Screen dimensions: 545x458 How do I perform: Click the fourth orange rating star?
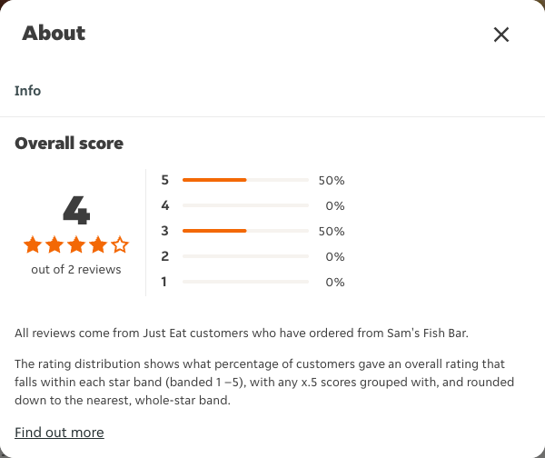(x=98, y=244)
